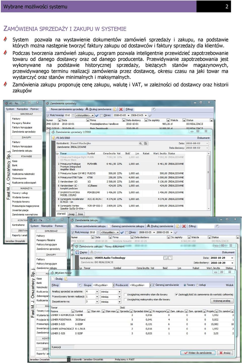242x363 pixels.
Task: Click the FS 345/2010 document icon
Action: pos(54,138)
